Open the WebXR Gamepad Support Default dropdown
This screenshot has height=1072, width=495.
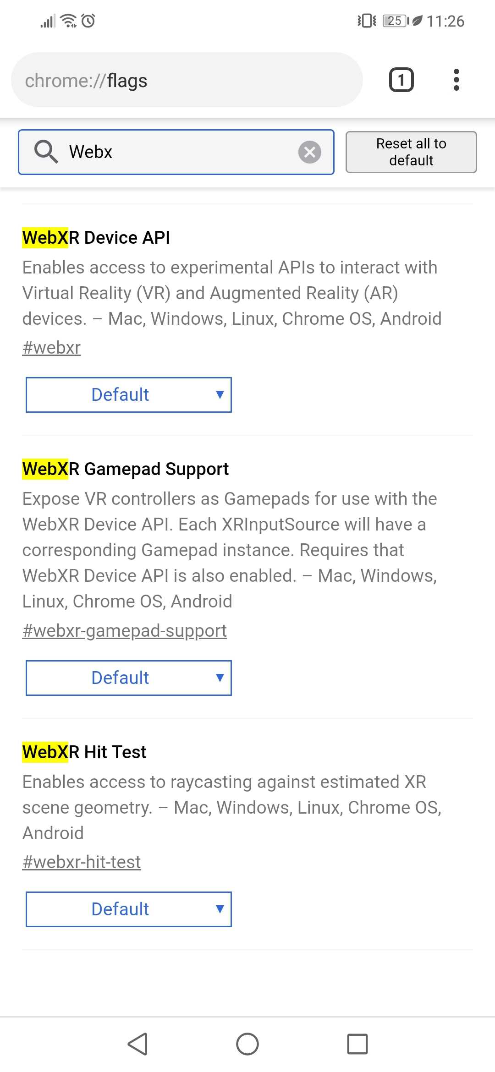(x=129, y=678)
